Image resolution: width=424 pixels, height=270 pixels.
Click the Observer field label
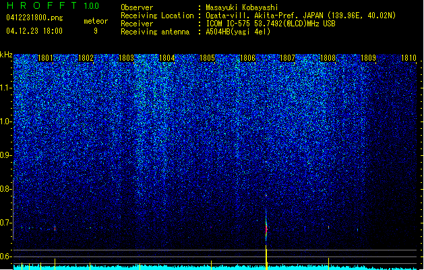[137, 7]
